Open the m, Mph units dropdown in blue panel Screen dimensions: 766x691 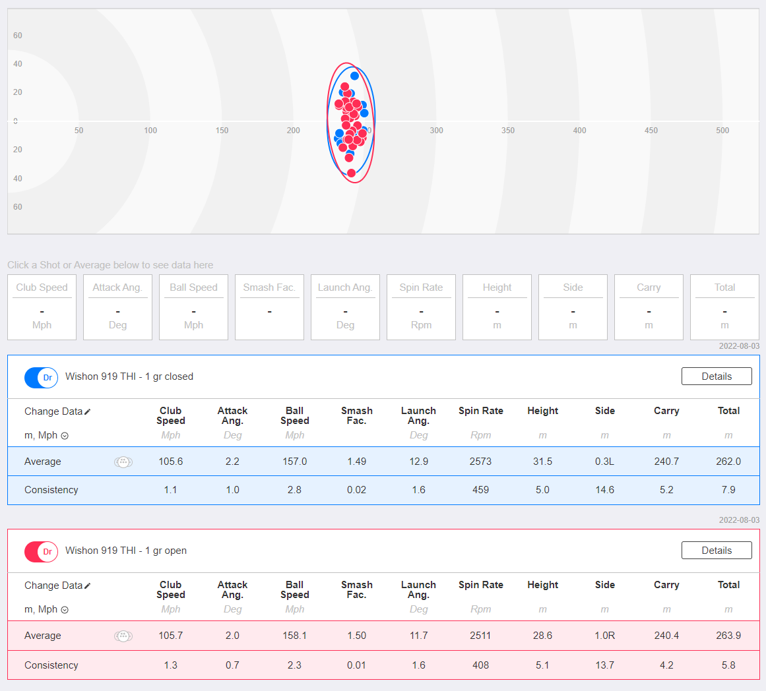pyautogui.click(x=46, y=435)
